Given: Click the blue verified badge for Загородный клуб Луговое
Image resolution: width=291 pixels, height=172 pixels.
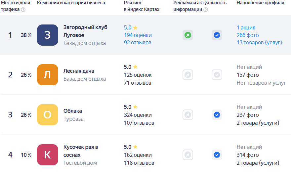Looking at the screenshot, I should [x=217, y=35].
